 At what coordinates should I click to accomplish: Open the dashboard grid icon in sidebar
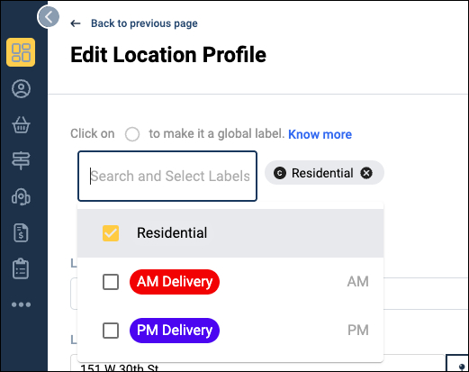[x=21, y=52]
